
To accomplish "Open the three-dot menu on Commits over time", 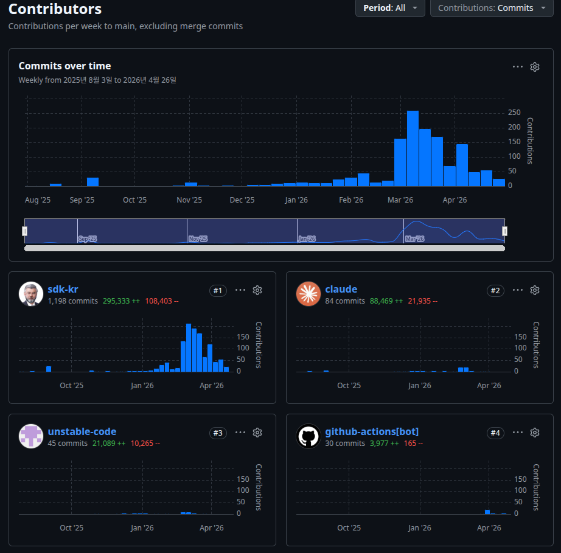I will click(x=517, y=67).
